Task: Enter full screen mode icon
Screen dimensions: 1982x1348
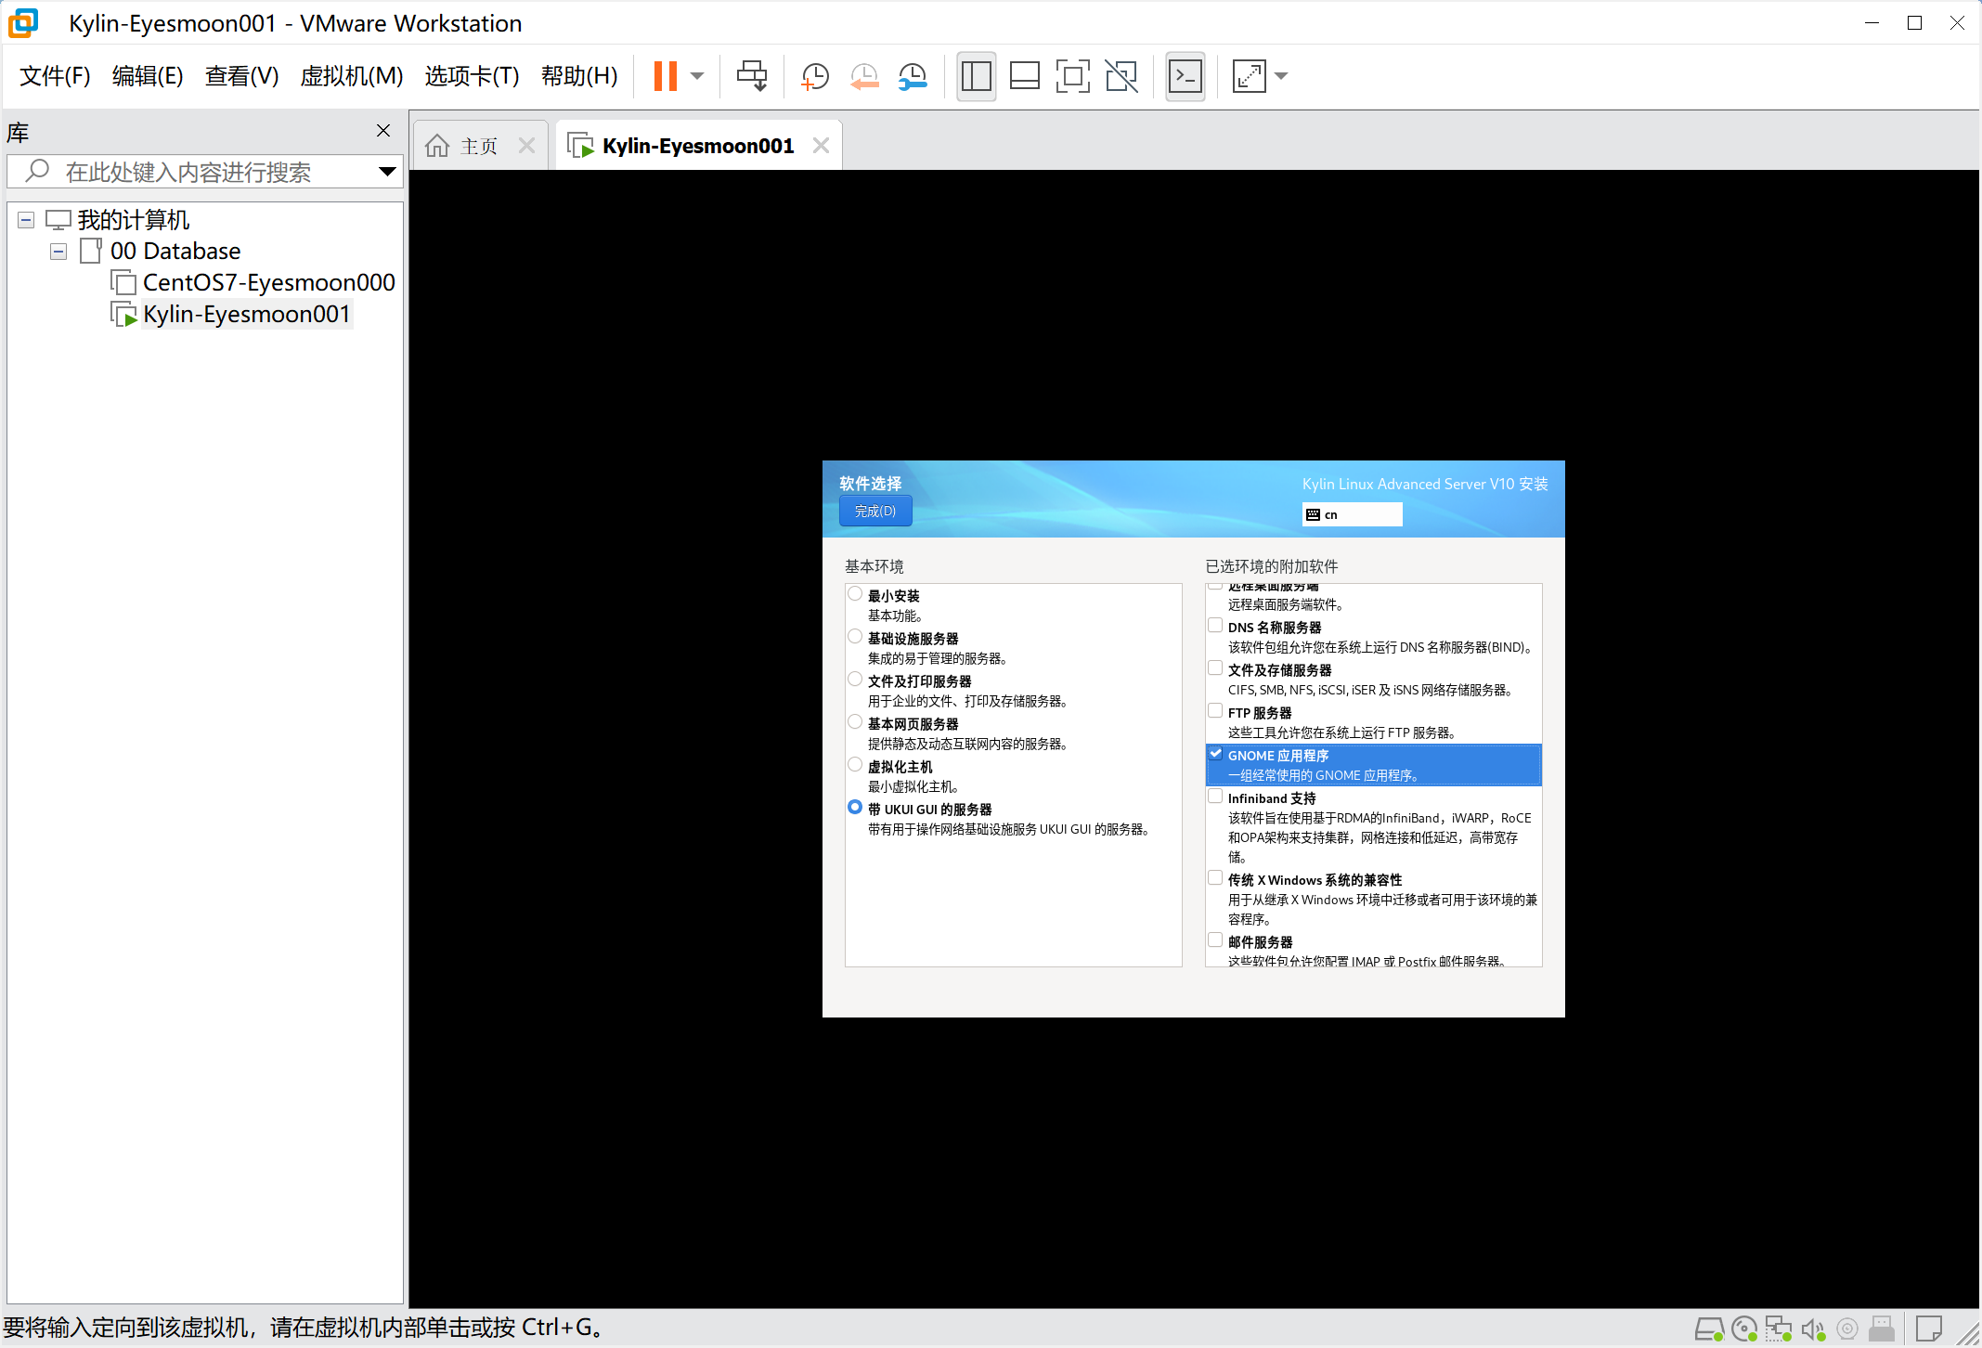Action: pos(1072,76)
